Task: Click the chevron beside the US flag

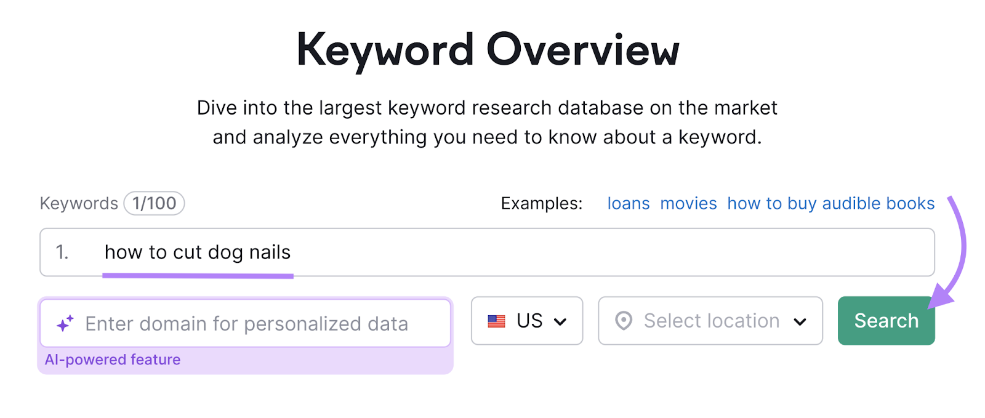Action: click(x=561, y=321)
